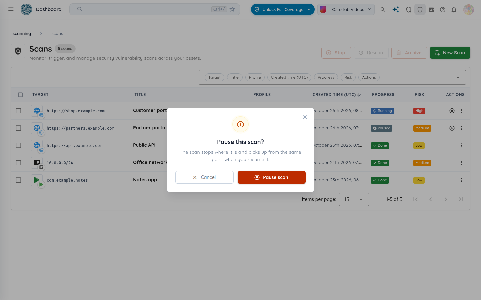This screenshot has height=300, width=481.
Task: Click the Rescan button
Action: click(x=371, y=53)
